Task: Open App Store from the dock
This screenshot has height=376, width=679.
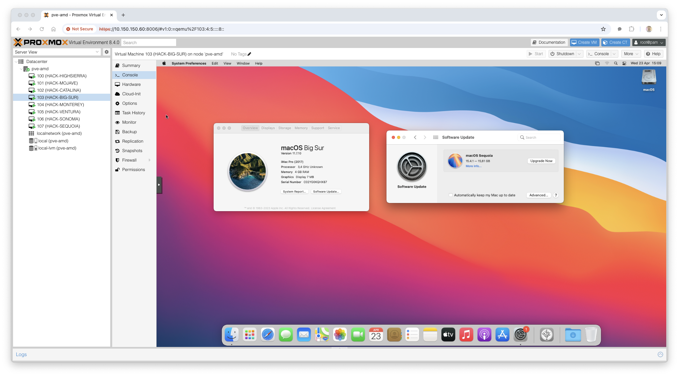Action: click(x=502, y=335)
